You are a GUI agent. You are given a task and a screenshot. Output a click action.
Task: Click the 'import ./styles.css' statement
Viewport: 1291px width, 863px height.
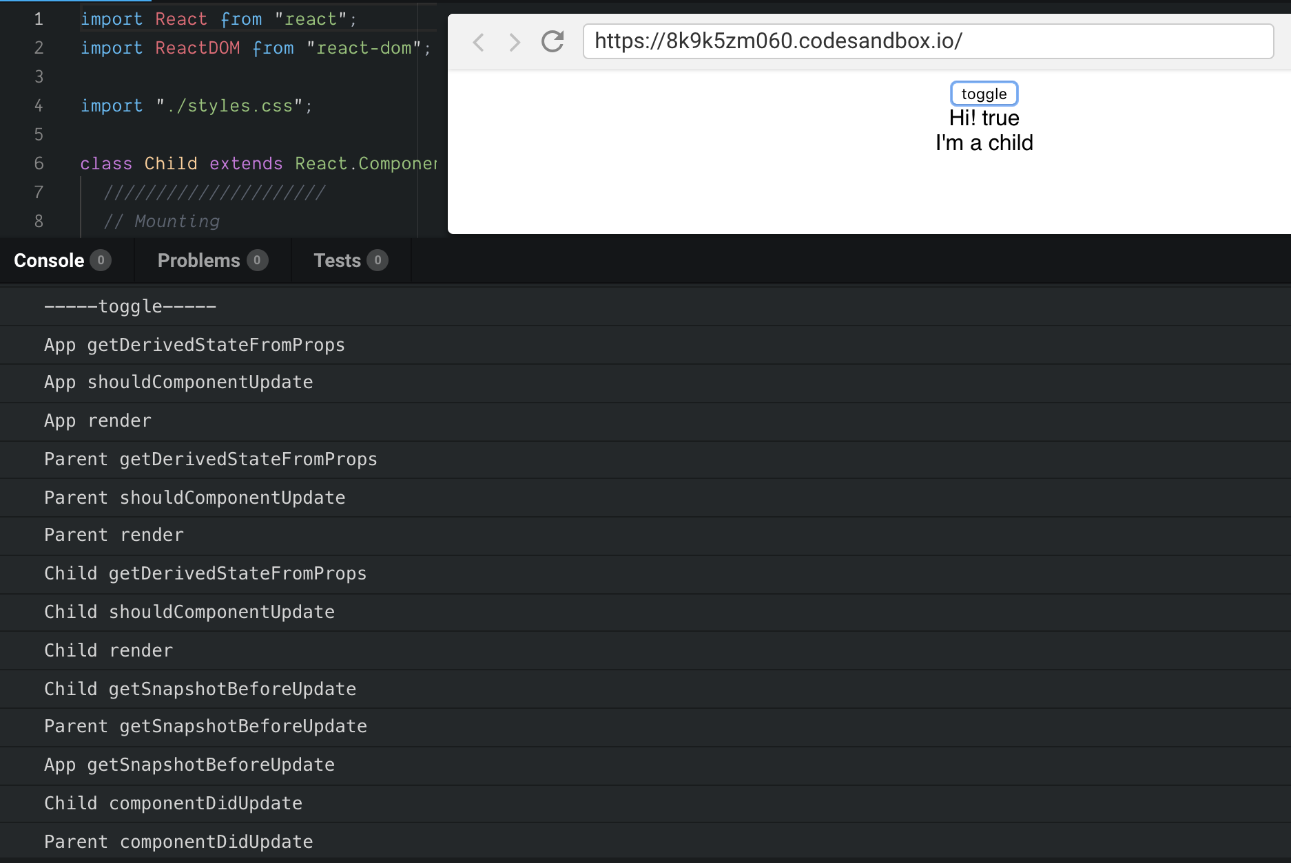pyautogui.click(x=196, y=105)
